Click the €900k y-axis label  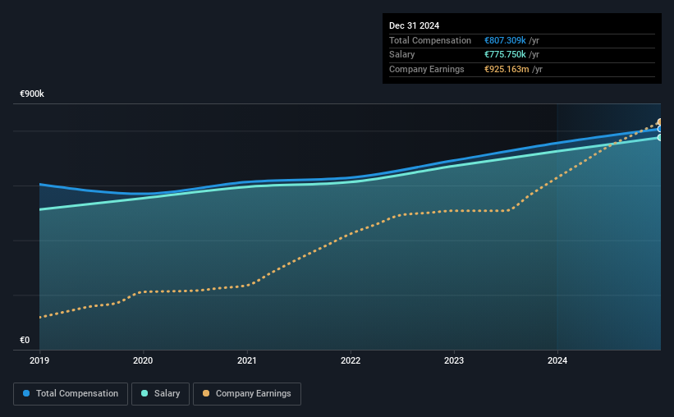pos(32,94)
